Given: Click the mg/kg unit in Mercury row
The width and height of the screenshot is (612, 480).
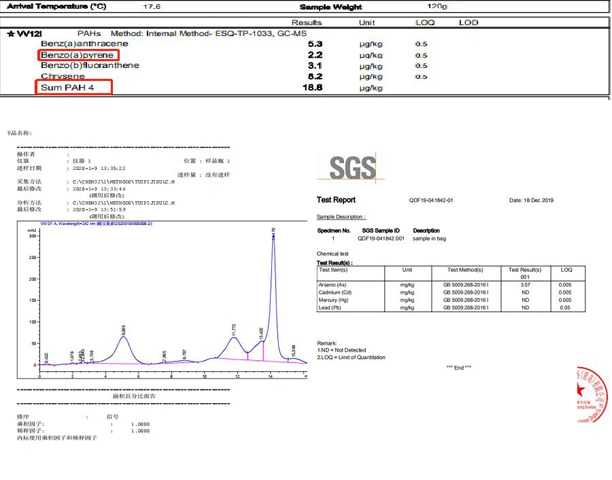Looking at the screenshot, I should tap(407, 300).
